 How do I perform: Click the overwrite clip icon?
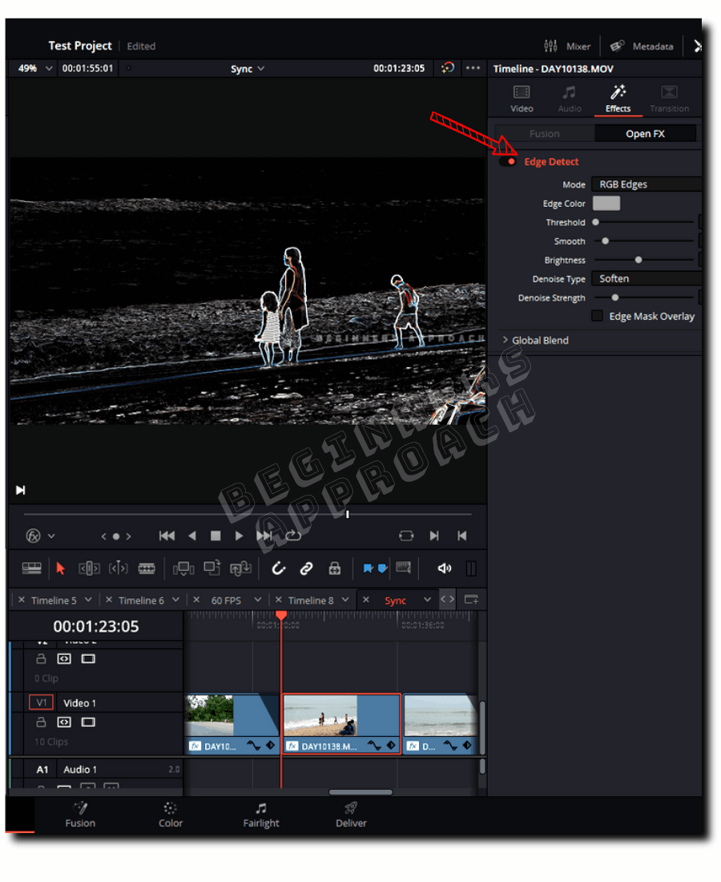(211, 568)
